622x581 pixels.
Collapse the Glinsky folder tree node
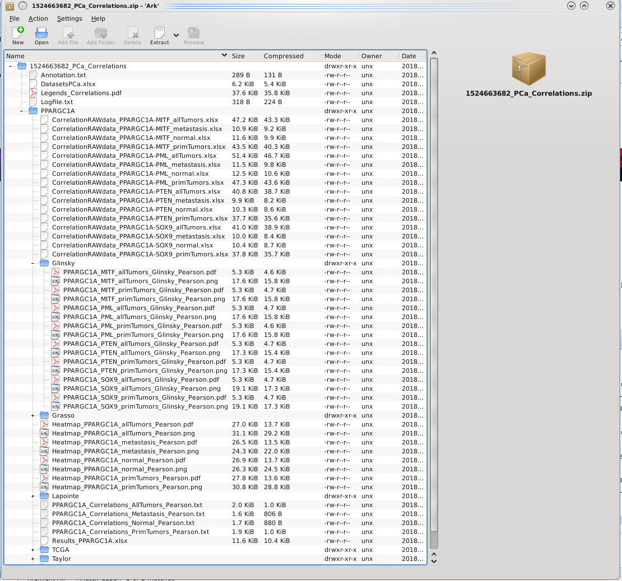click(x=33, y=263)
